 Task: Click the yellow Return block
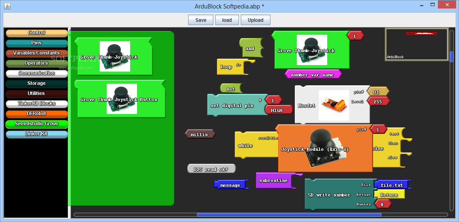[x=389, y=195]
